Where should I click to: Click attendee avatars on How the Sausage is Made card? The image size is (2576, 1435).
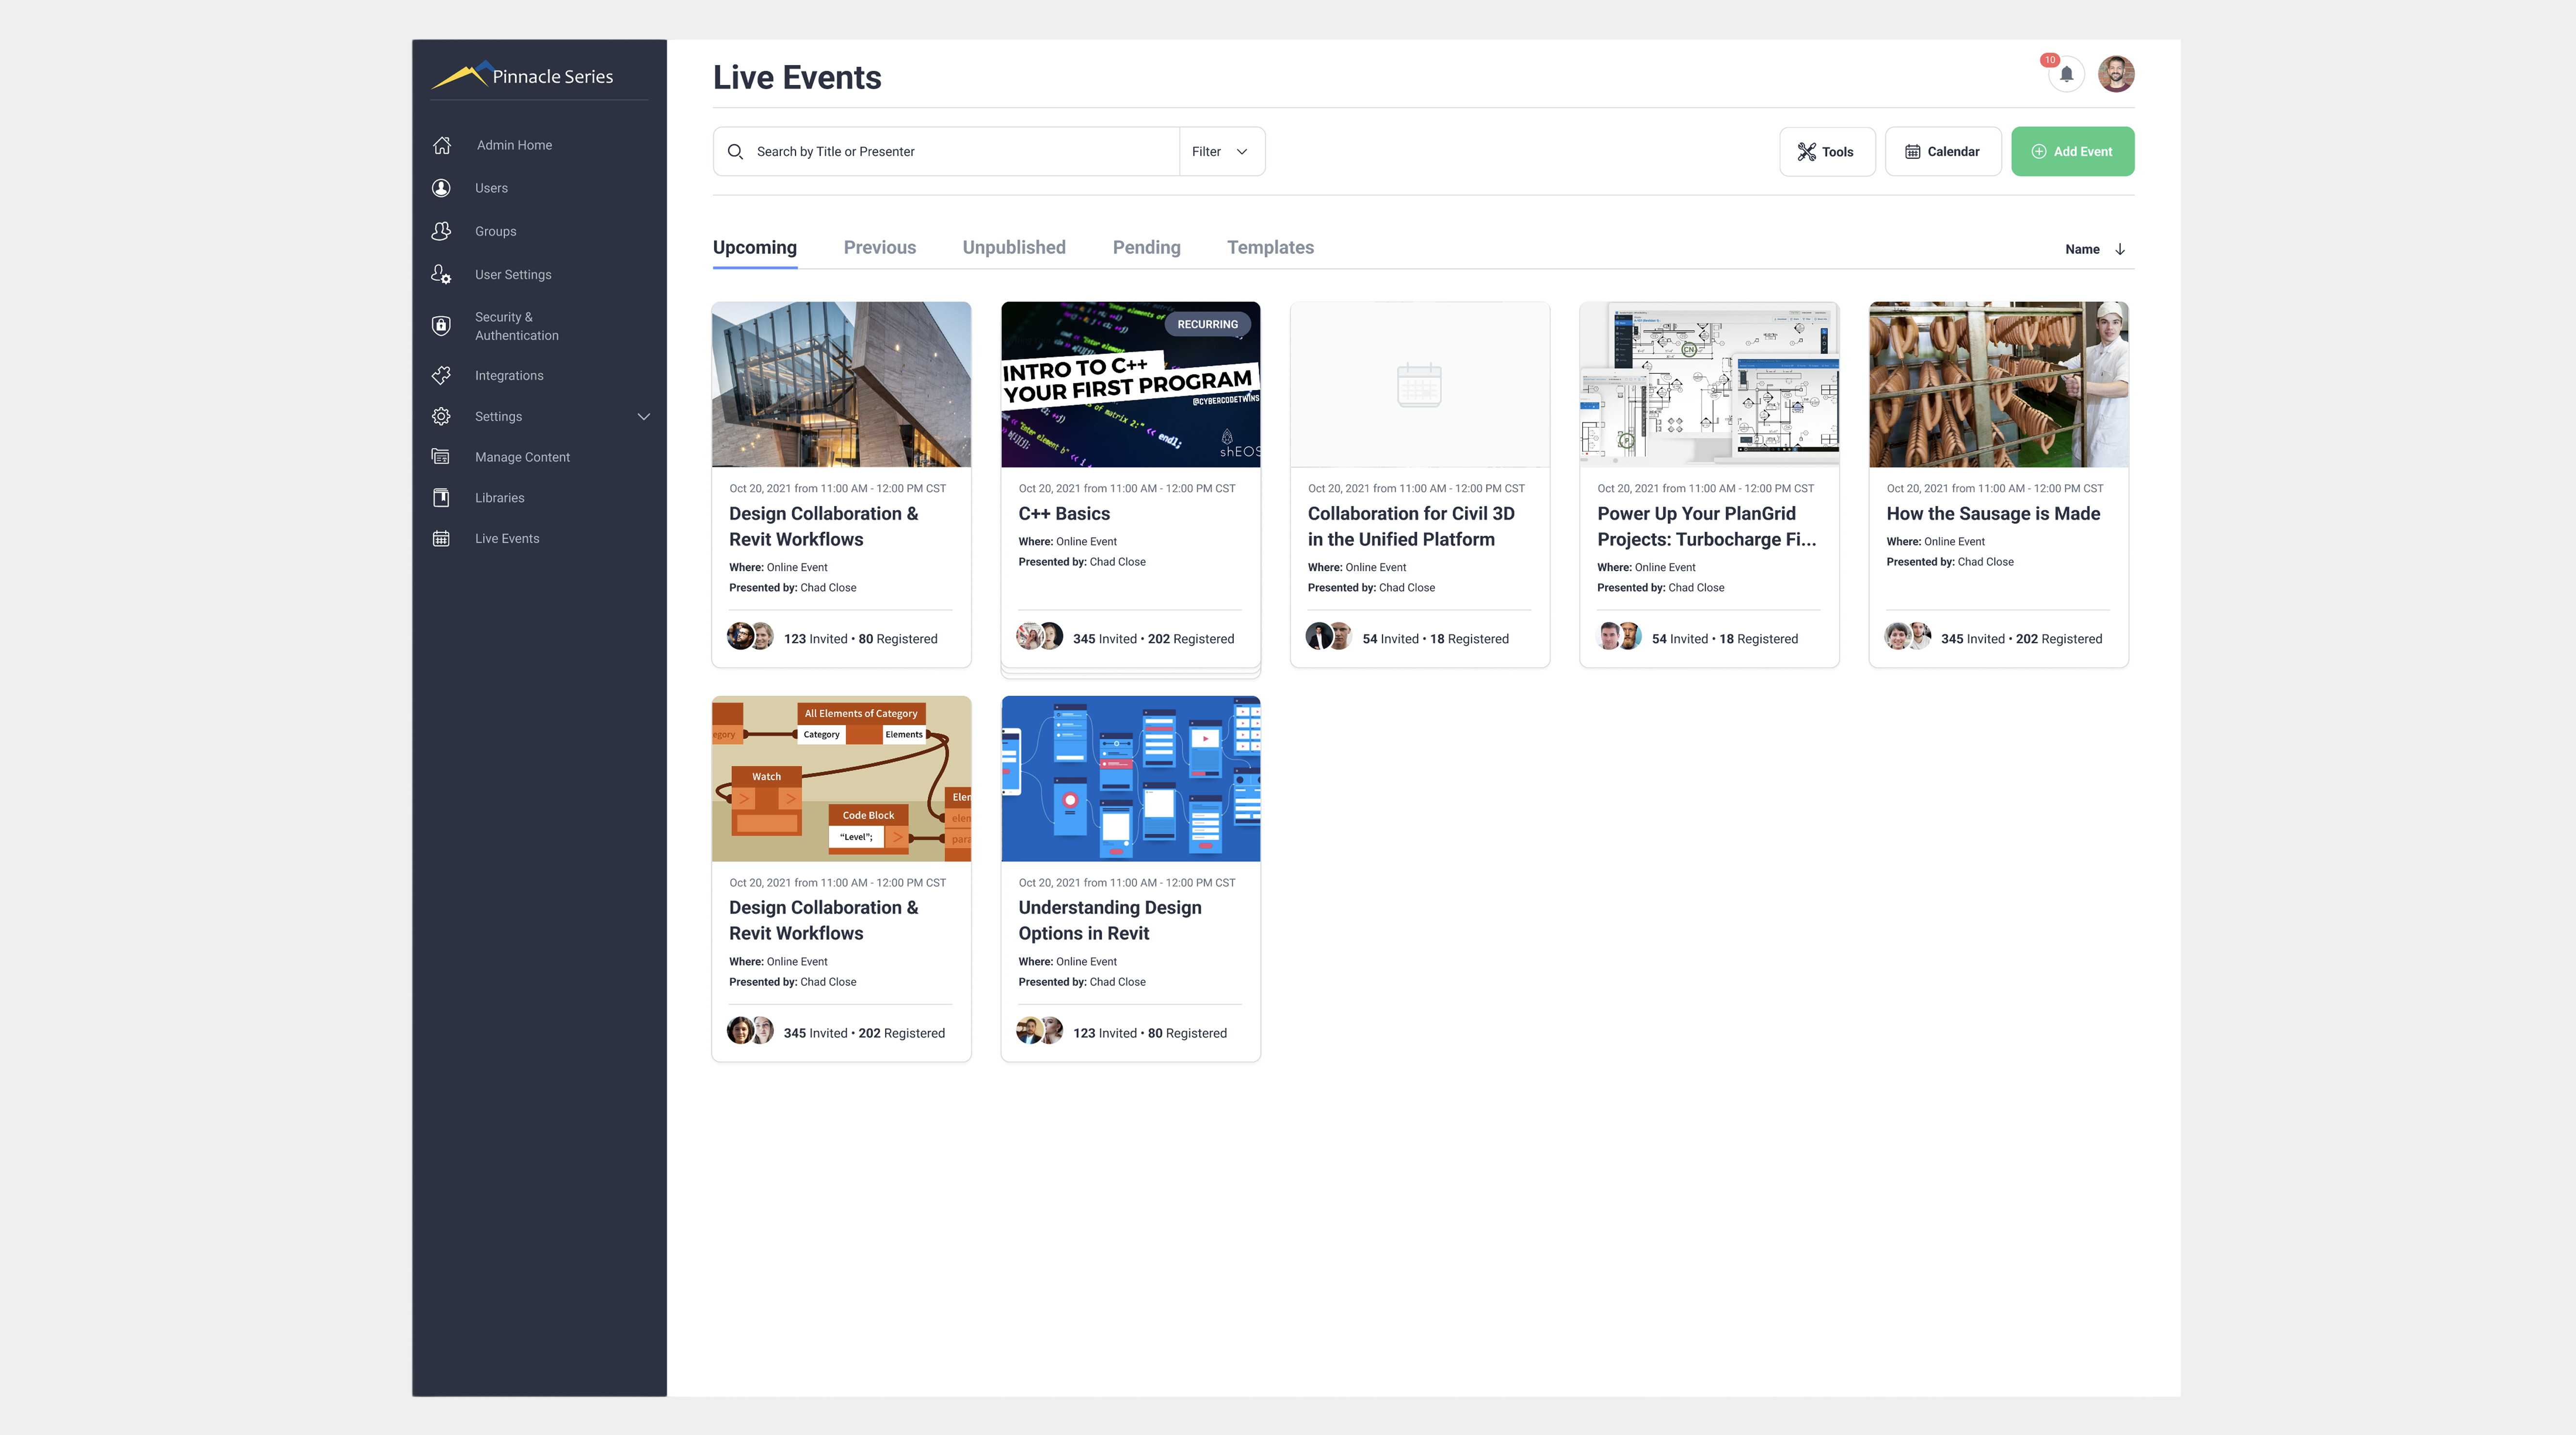(x=1908, y=636)
